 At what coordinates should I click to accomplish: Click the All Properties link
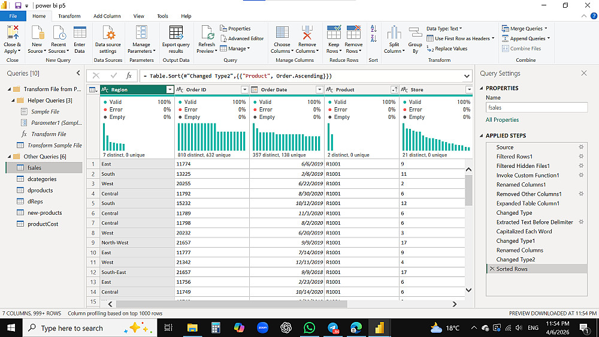pyautogui.click(x=502, y=120)
